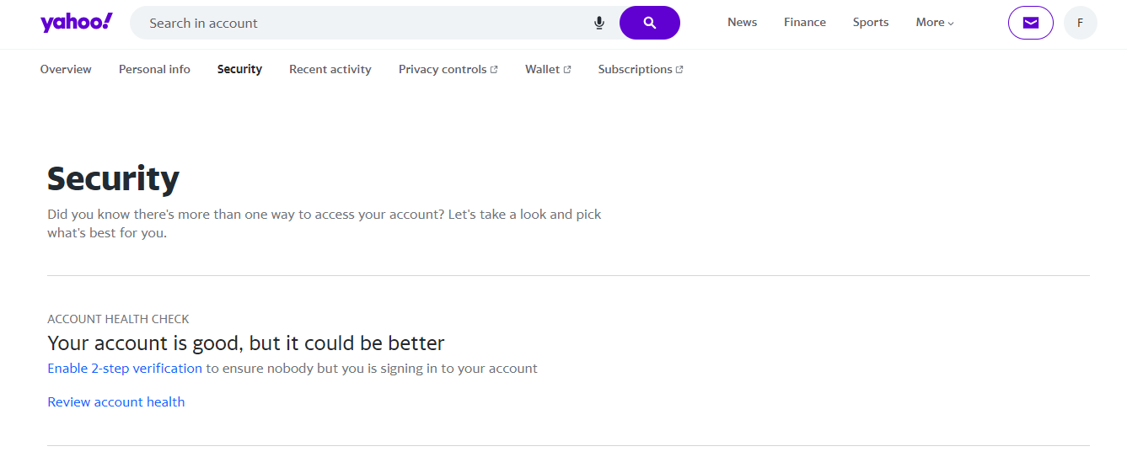Open the profile avatar labeled F
The height and width of the screenshot is (457, 1127).
click(x=1081, y=23)
